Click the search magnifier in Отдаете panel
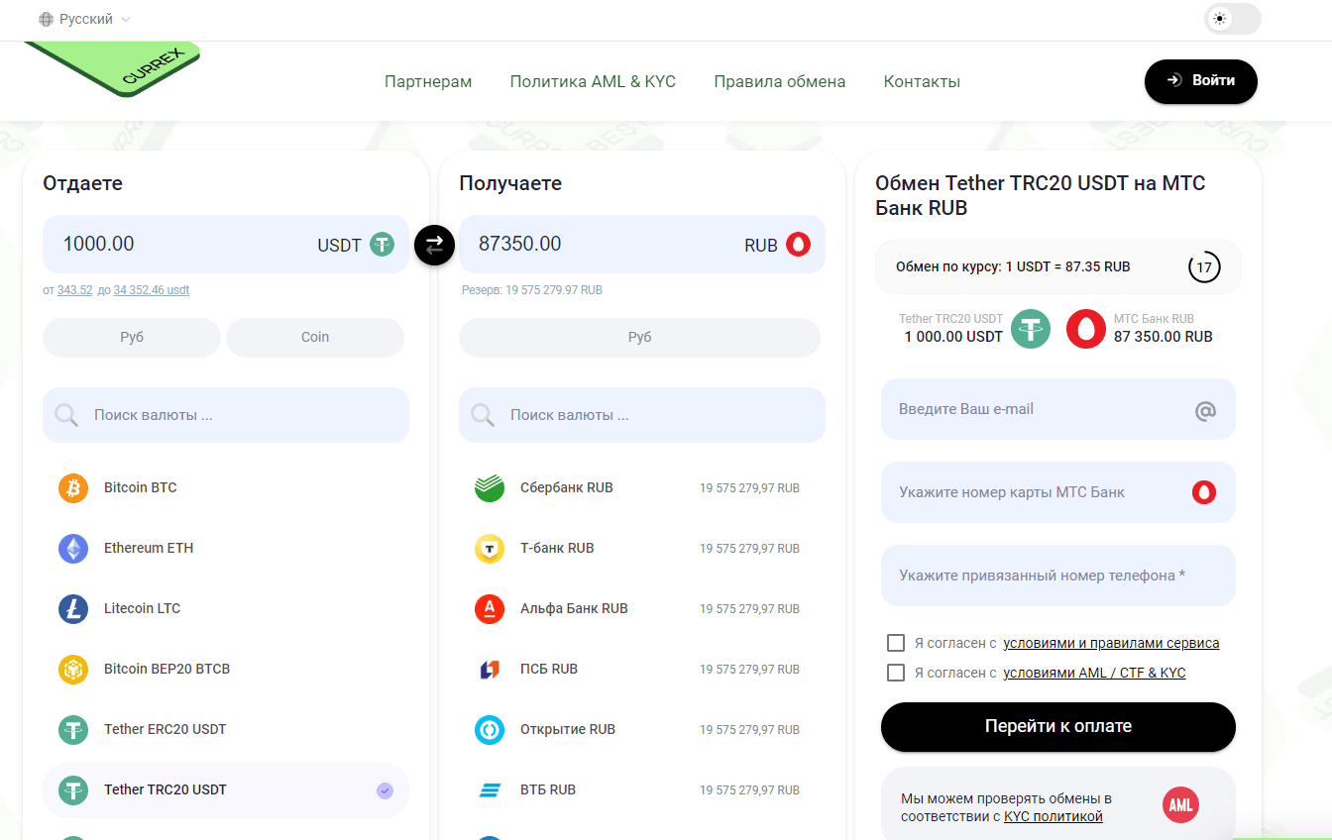The image size is (1332, 840). (x=66, y=415)
